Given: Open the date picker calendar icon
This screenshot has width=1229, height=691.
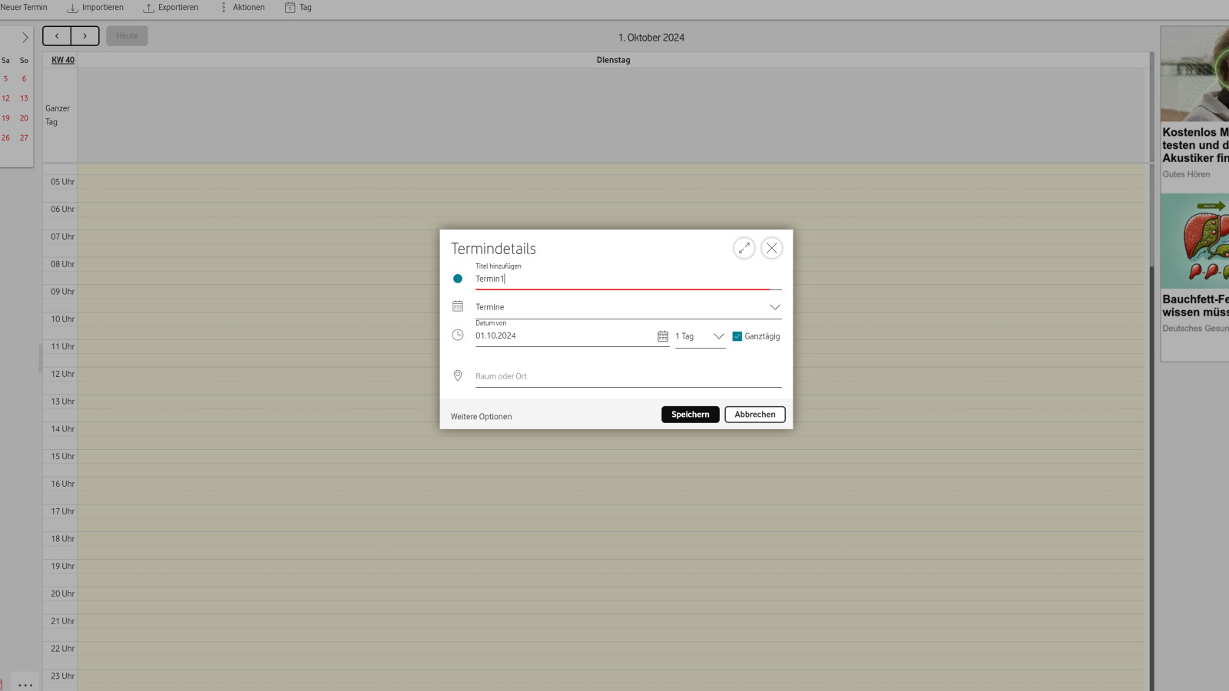Looking at the screenshot, I should click(x=662, y=336).
